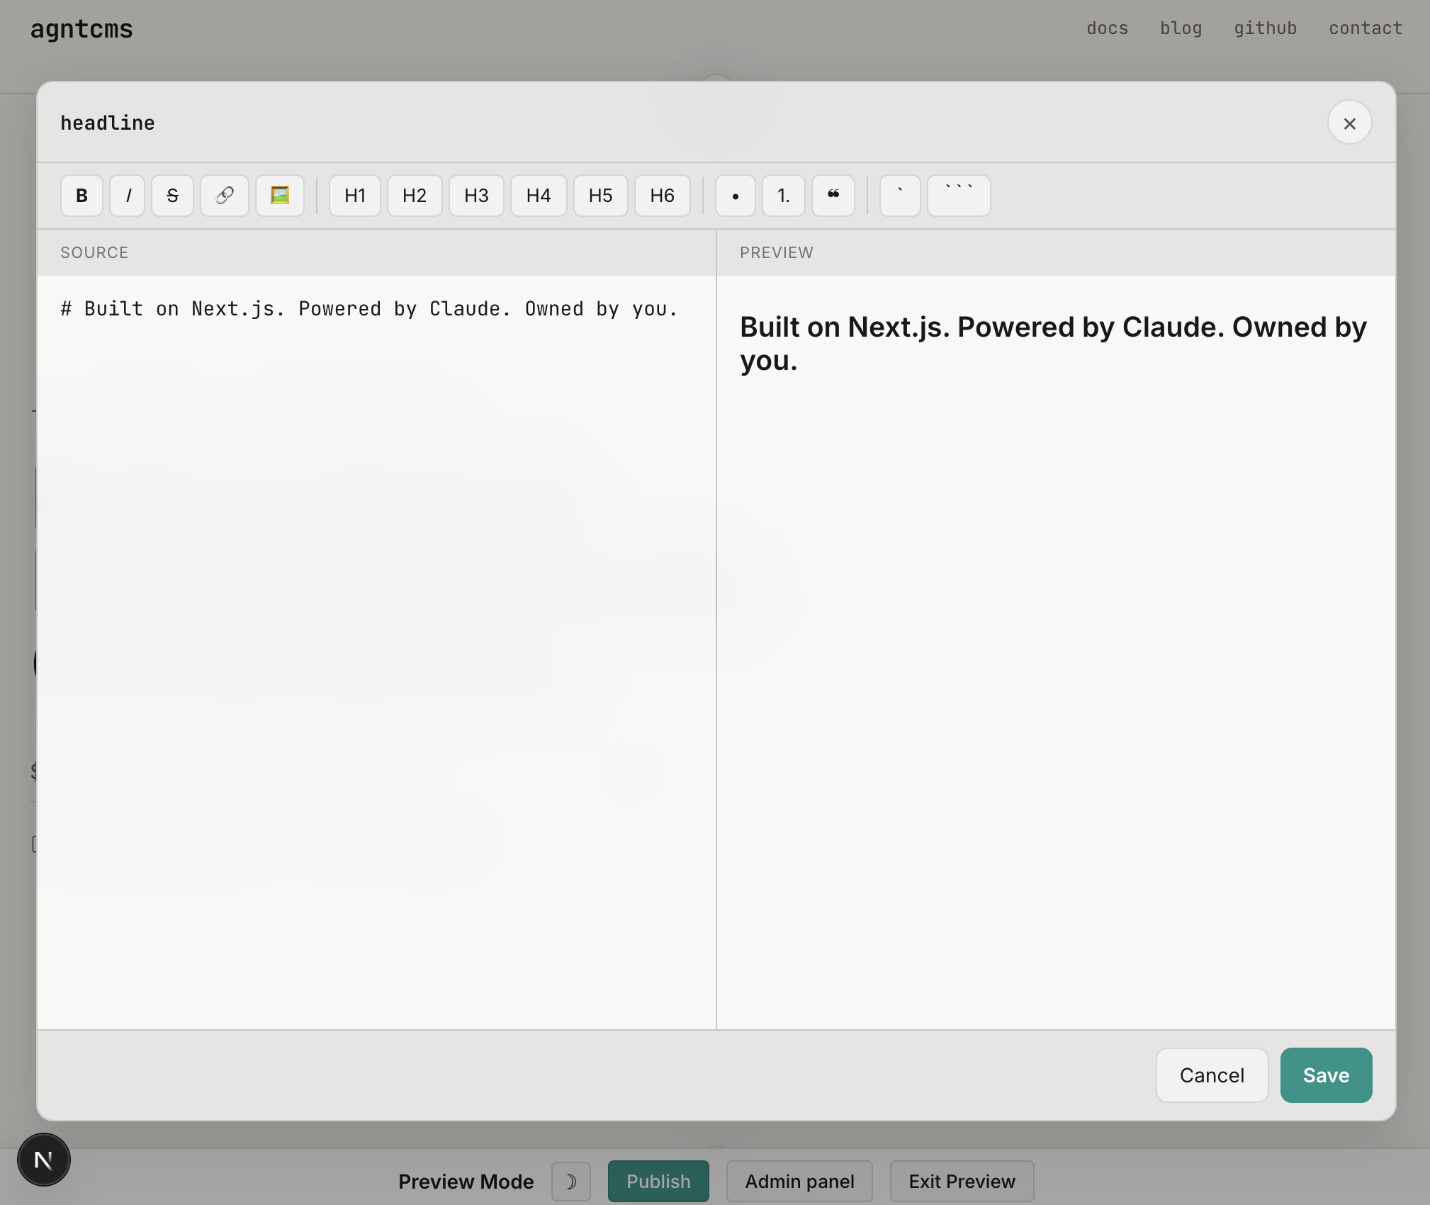Close the headline editor dialog
Screen dimensions: 1430x1205
1349,123
